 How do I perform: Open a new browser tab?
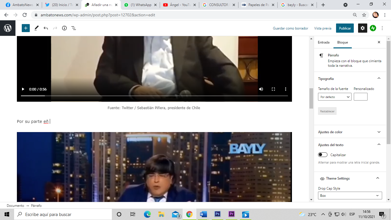click(323, 5)
